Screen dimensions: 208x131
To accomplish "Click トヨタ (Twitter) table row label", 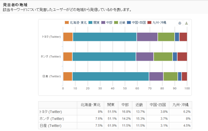I will click(x=51, y=112).
